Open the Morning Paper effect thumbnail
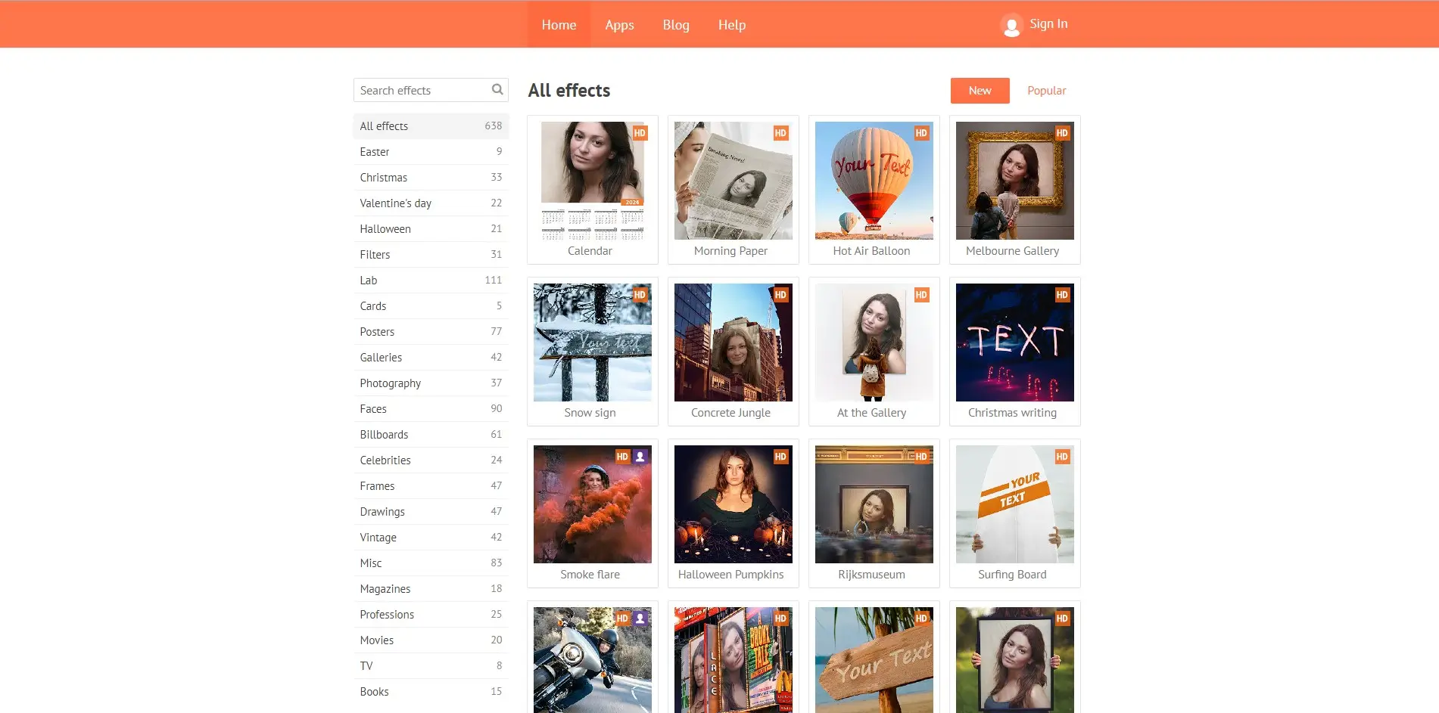 (x=734, y=181)
